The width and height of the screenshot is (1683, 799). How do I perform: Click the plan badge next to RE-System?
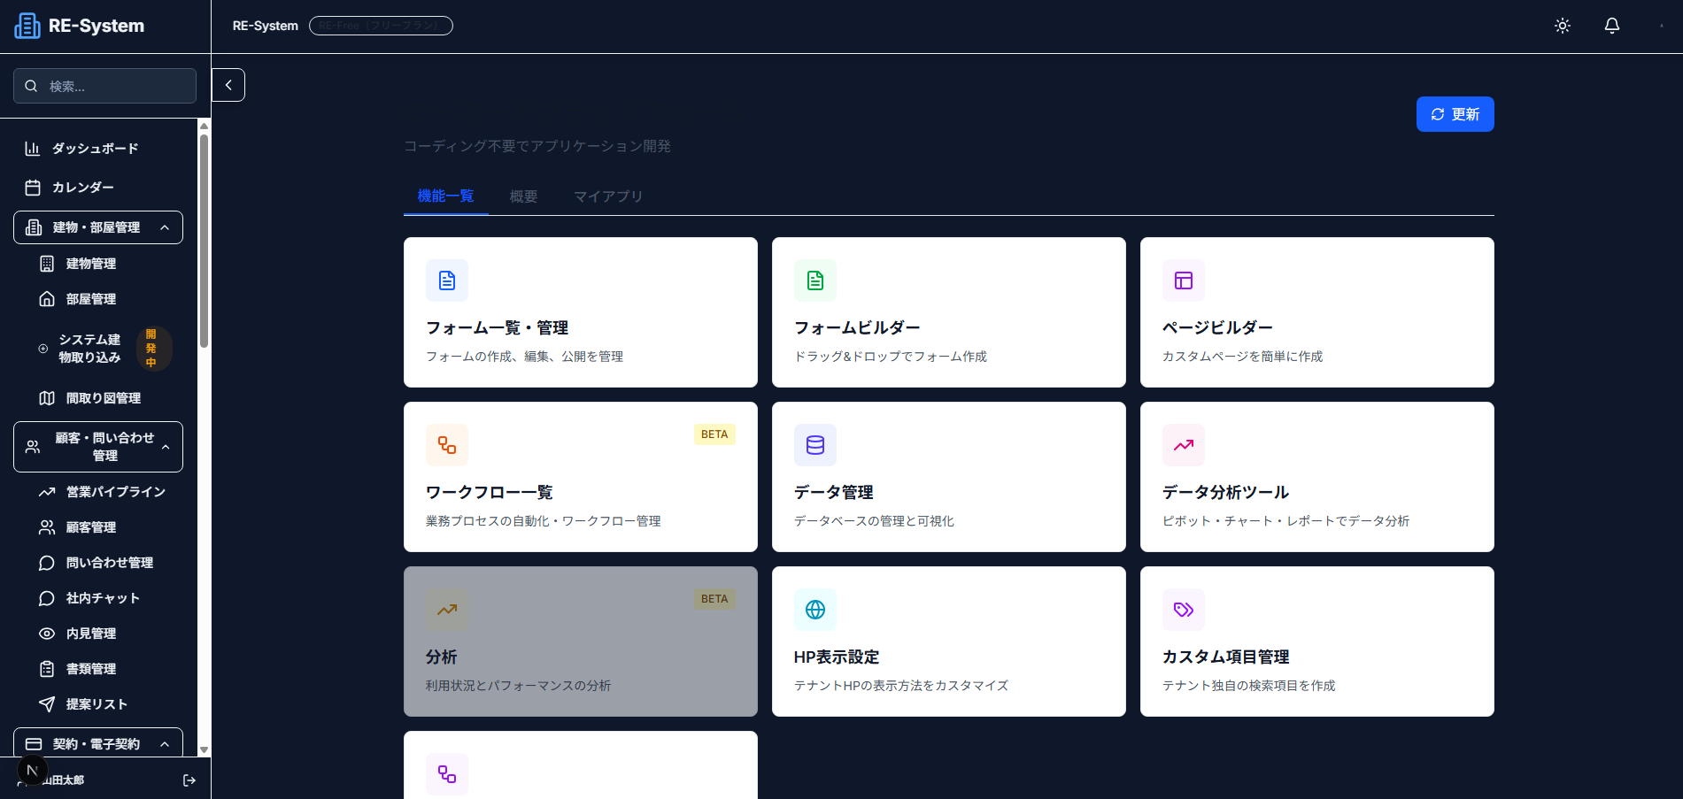(381, 26)
